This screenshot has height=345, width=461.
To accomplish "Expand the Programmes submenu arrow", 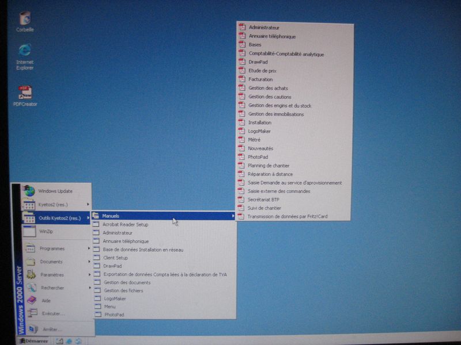I will click(89, 248).
